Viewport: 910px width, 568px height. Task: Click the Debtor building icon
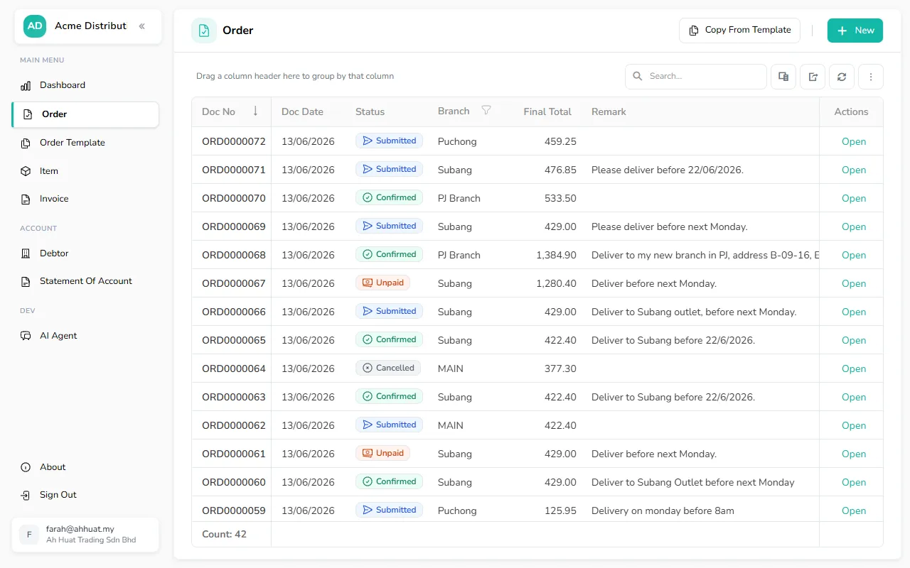pyautogui.click(x=26, y=253)
